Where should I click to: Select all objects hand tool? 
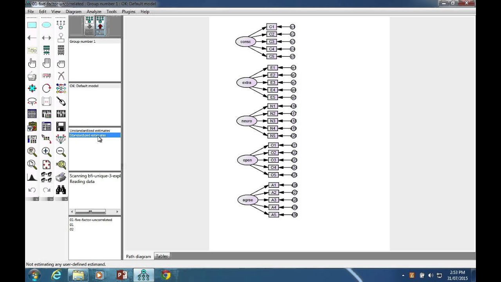47,63
